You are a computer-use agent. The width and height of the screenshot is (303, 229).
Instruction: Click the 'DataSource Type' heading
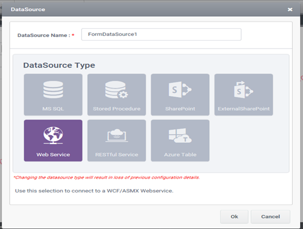pos(59,65)
